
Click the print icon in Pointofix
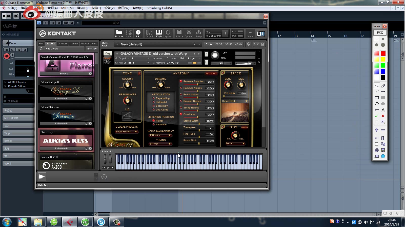[377, 150]
